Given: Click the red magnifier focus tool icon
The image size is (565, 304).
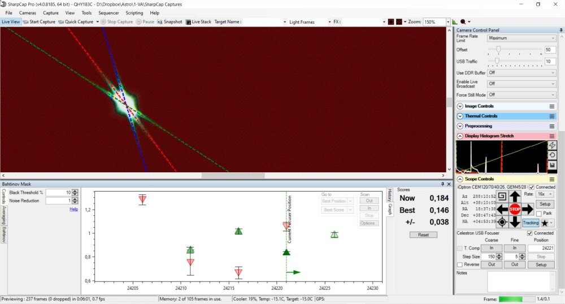Looking at the screenshot, I should pos(463,22).
